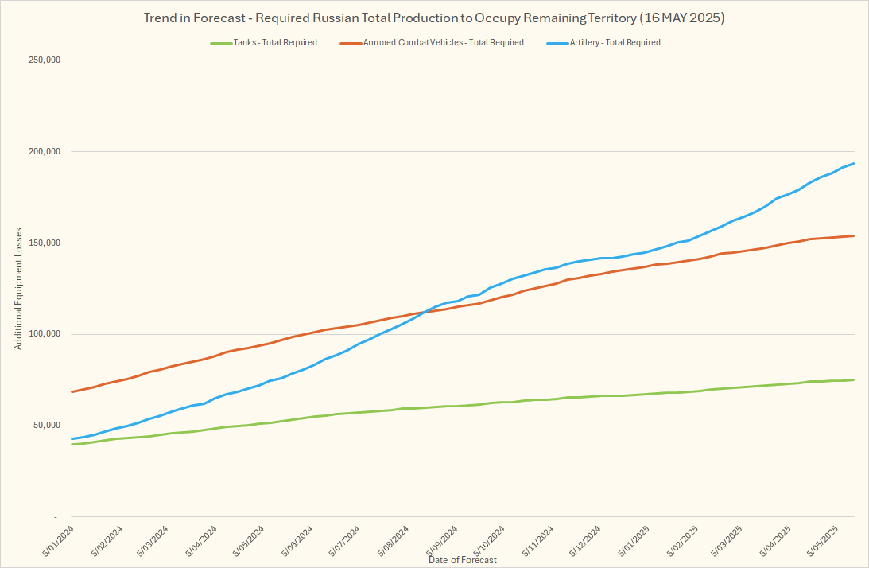Click the 200,000 y-axis label
Screen dimensions: 869x568
(x=46, y=152)
